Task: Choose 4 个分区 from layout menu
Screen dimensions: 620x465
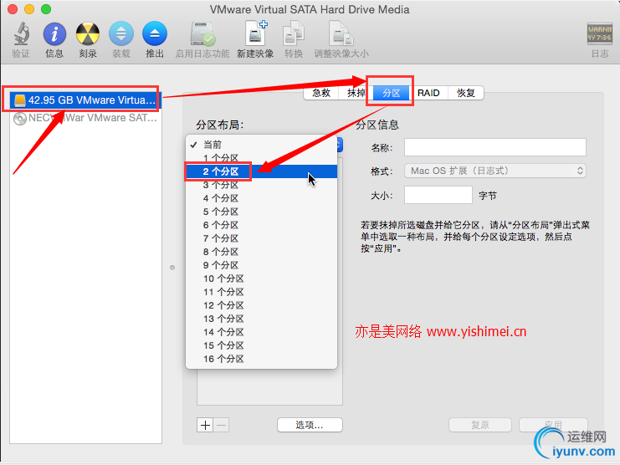Action: click(261, 198)
